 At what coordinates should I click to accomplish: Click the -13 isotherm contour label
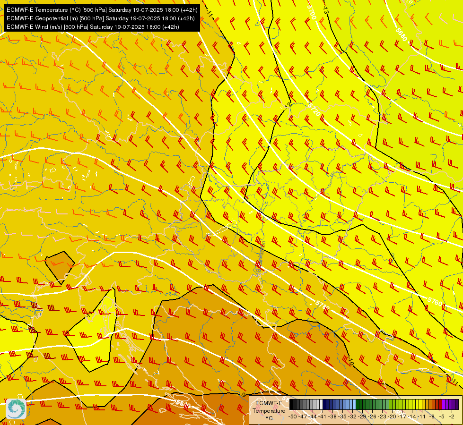coord(325,11)
